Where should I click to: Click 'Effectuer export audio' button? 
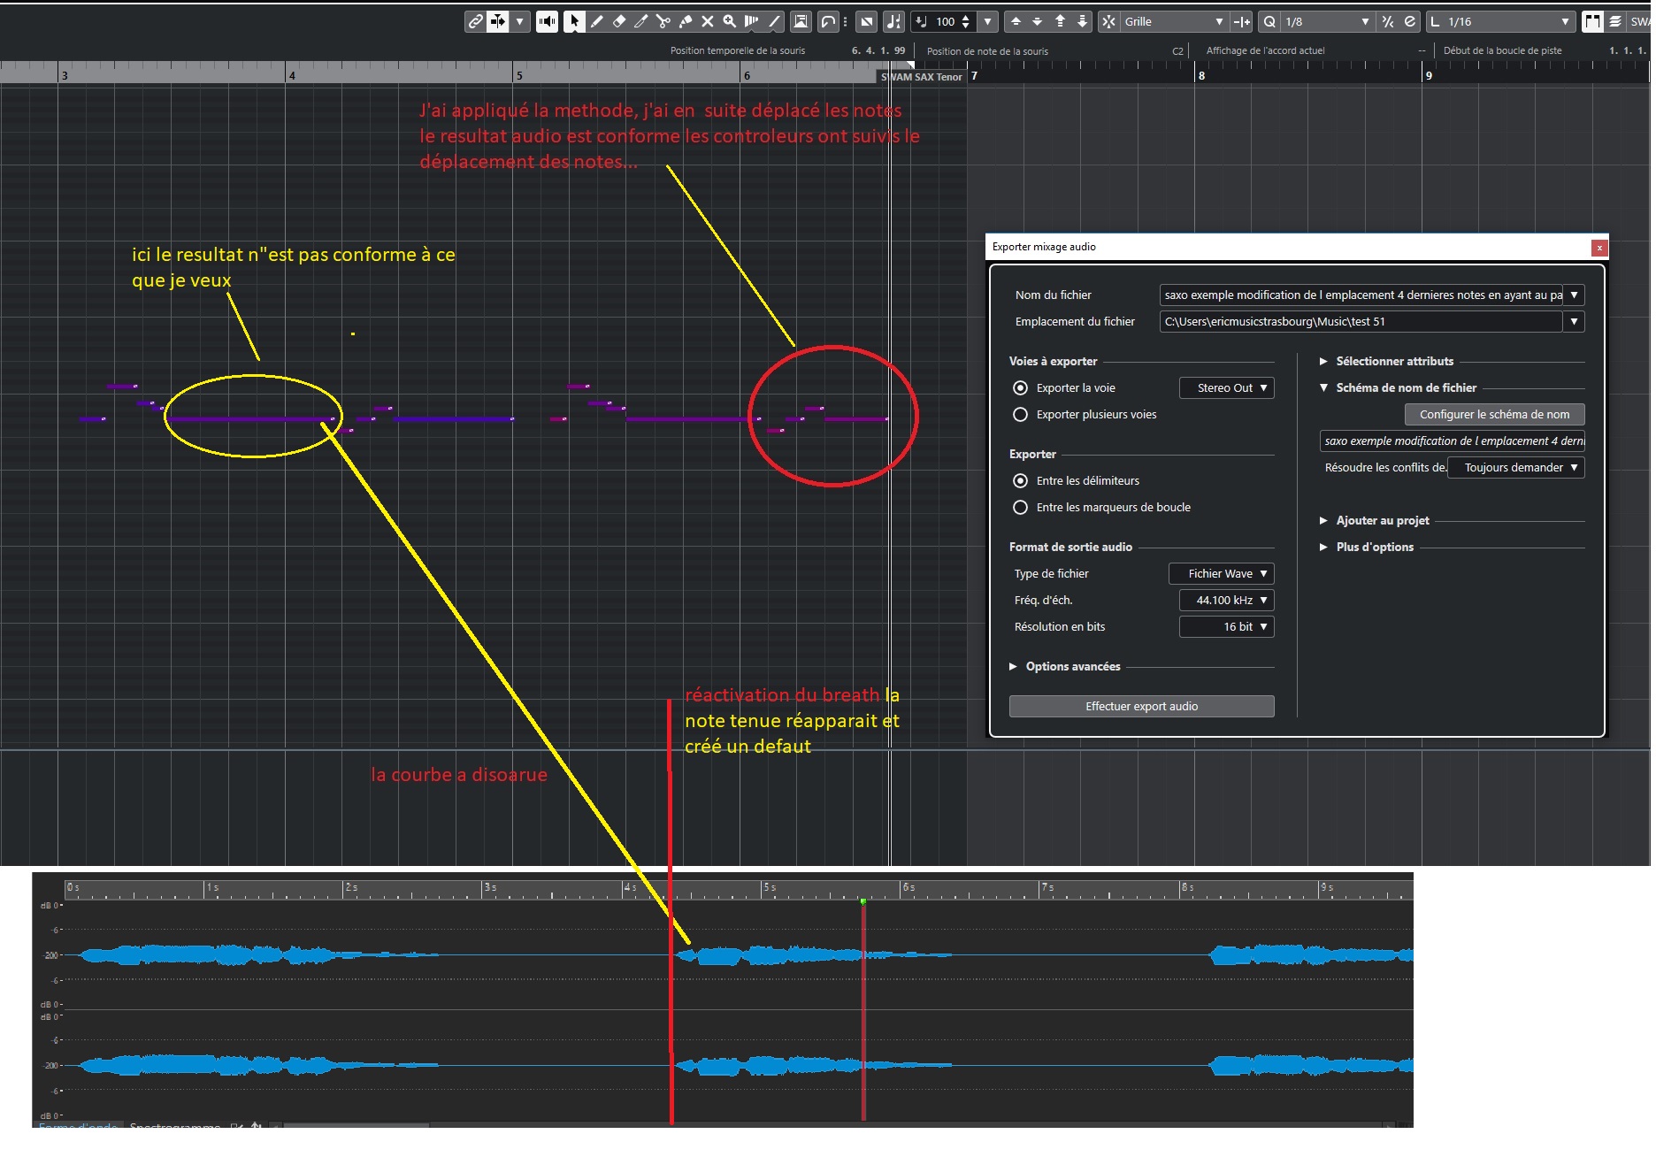click(1141, 707)
